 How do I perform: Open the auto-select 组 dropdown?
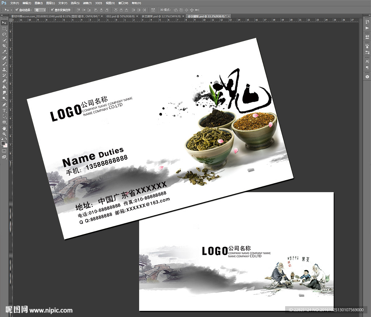click(x=40, y=10)
